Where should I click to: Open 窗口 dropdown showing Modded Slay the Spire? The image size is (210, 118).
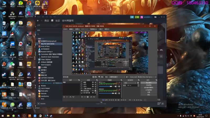pyautogui.click(x=143, y=77)
